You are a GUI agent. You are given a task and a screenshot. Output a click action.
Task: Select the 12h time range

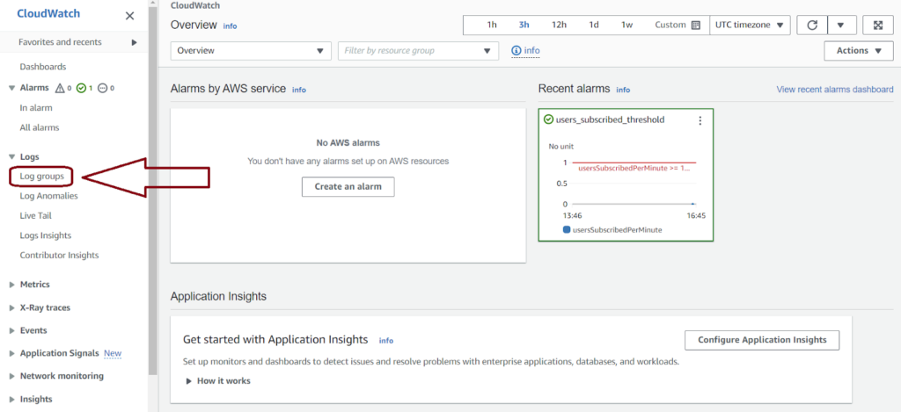[559, 25]
